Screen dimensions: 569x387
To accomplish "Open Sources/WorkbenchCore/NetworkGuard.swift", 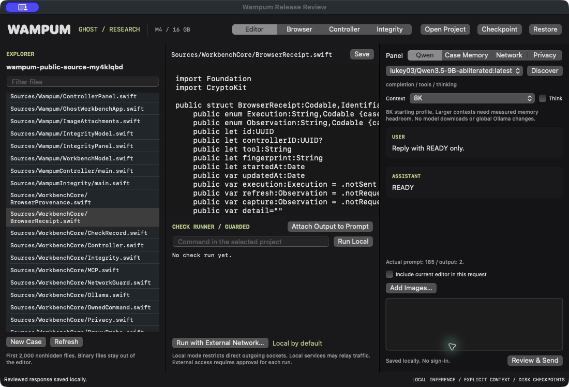I will [x=83, y=282].
